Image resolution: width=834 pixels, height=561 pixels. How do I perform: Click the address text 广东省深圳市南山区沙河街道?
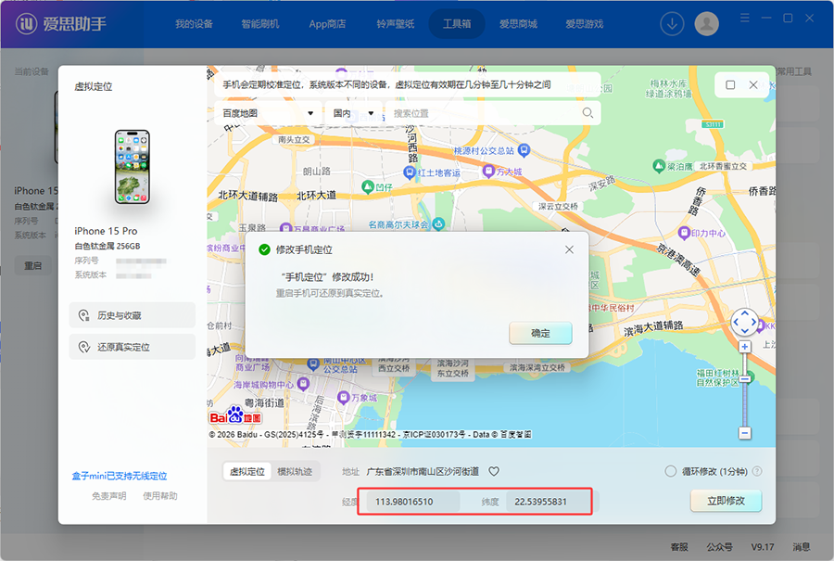(x=423, y=471)
